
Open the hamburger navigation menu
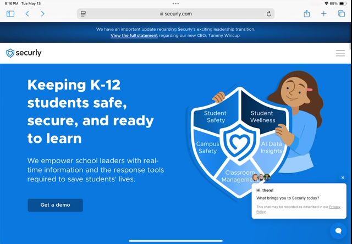[x=340, y=53]
